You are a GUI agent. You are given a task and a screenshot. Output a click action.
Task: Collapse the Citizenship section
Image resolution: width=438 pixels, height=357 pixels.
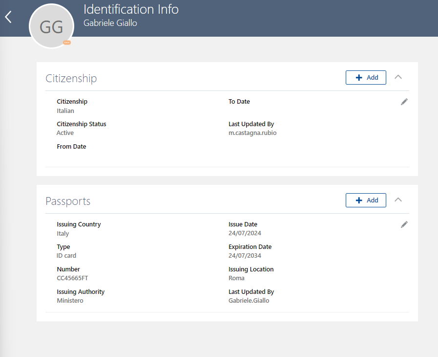click(x=398, y=77)
